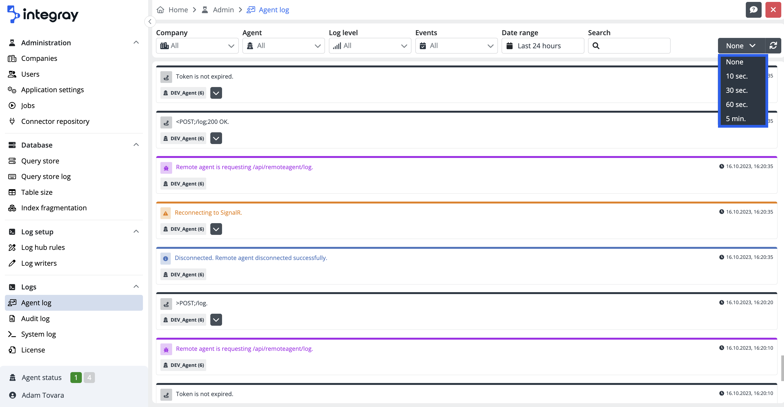Viewport: 784px width, 407px height.
Task: Select 10 sec. refresh interval
Action: click(x=737, y=76)
